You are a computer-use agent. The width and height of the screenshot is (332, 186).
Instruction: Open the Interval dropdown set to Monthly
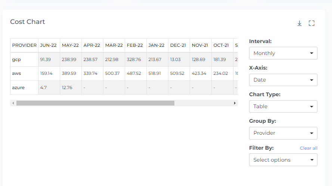point(283,53)
